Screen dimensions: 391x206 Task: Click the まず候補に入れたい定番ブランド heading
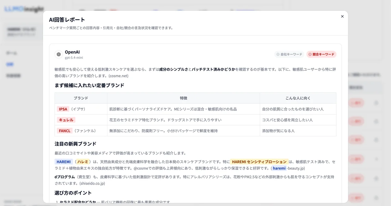pos(89,85)
